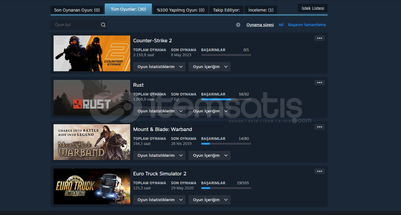Click Rust last played 7 Eyl
Screen dimensions: 401x215
[175, 99]
